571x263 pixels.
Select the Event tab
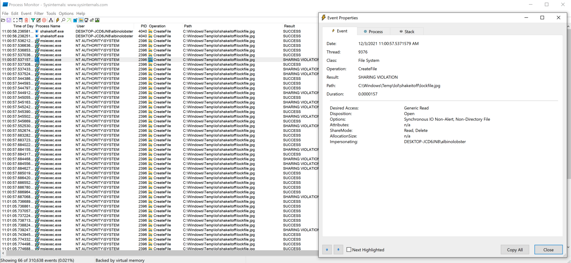click(x=340, y=31)
